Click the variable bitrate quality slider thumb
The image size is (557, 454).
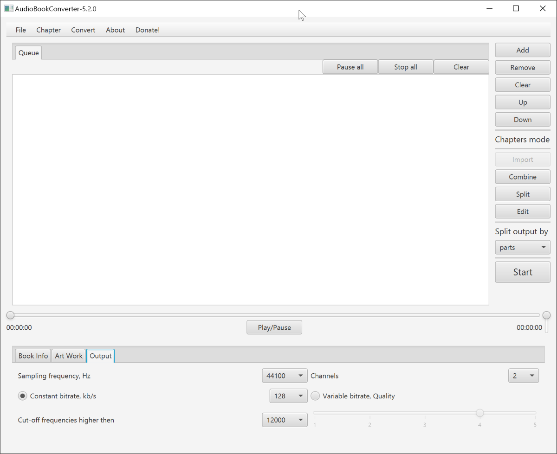(480, 413)
